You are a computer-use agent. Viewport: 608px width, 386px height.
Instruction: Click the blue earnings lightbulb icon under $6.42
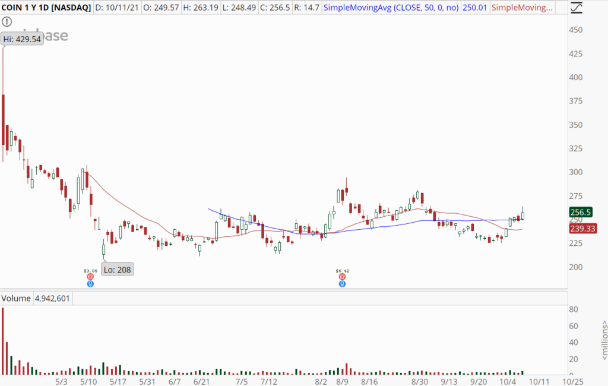click(342, 284)
